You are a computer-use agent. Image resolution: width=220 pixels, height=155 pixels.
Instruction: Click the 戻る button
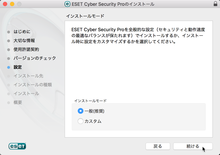tap(158, 146)
